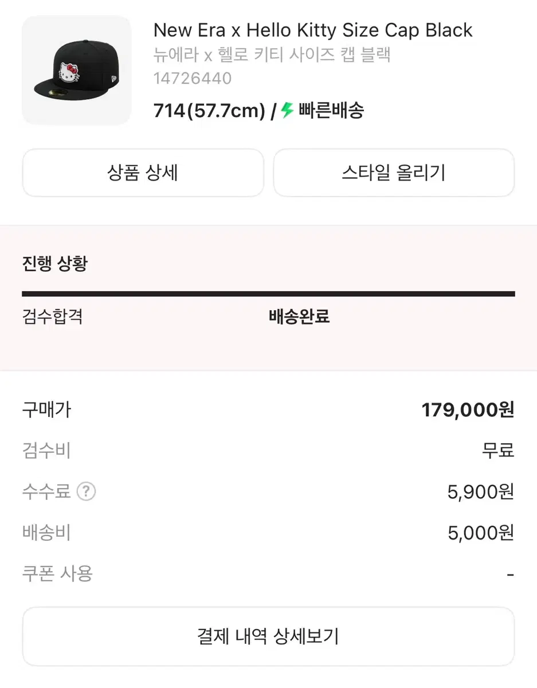The height and width of the screenshot is (688, 537).
Task: Tap the 배송완료 delivery complete status
Action: tap(299, 316)
